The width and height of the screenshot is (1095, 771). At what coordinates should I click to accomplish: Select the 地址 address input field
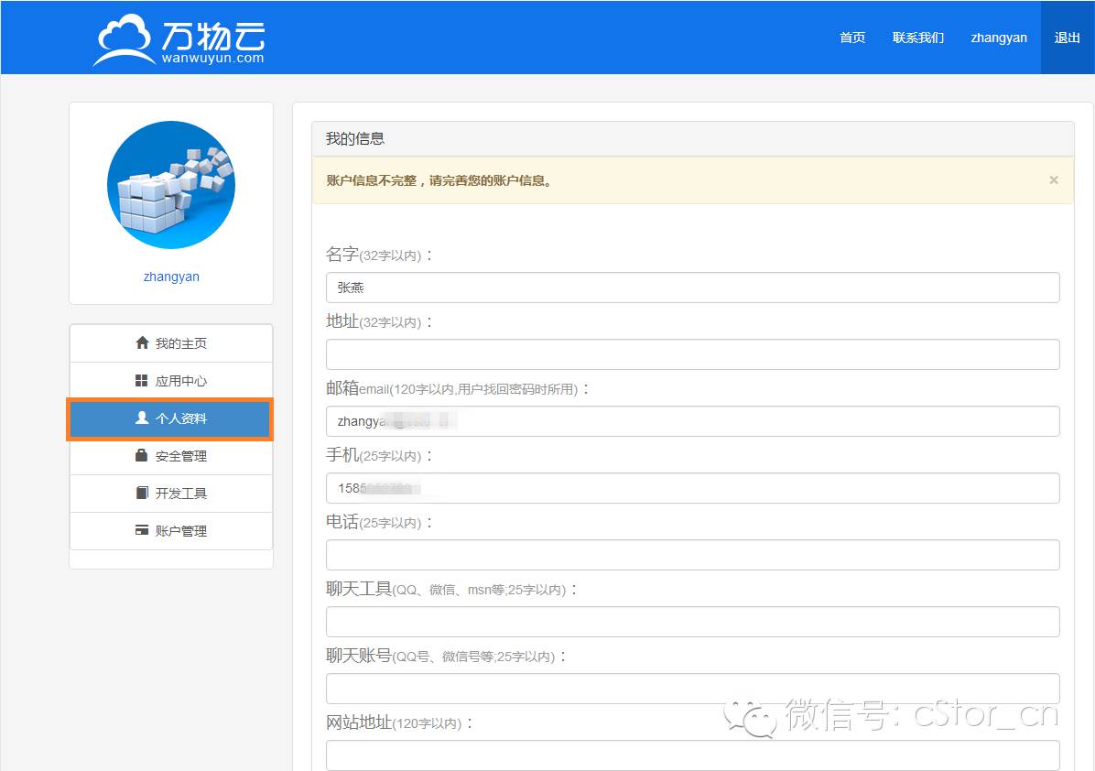[692, 354]
